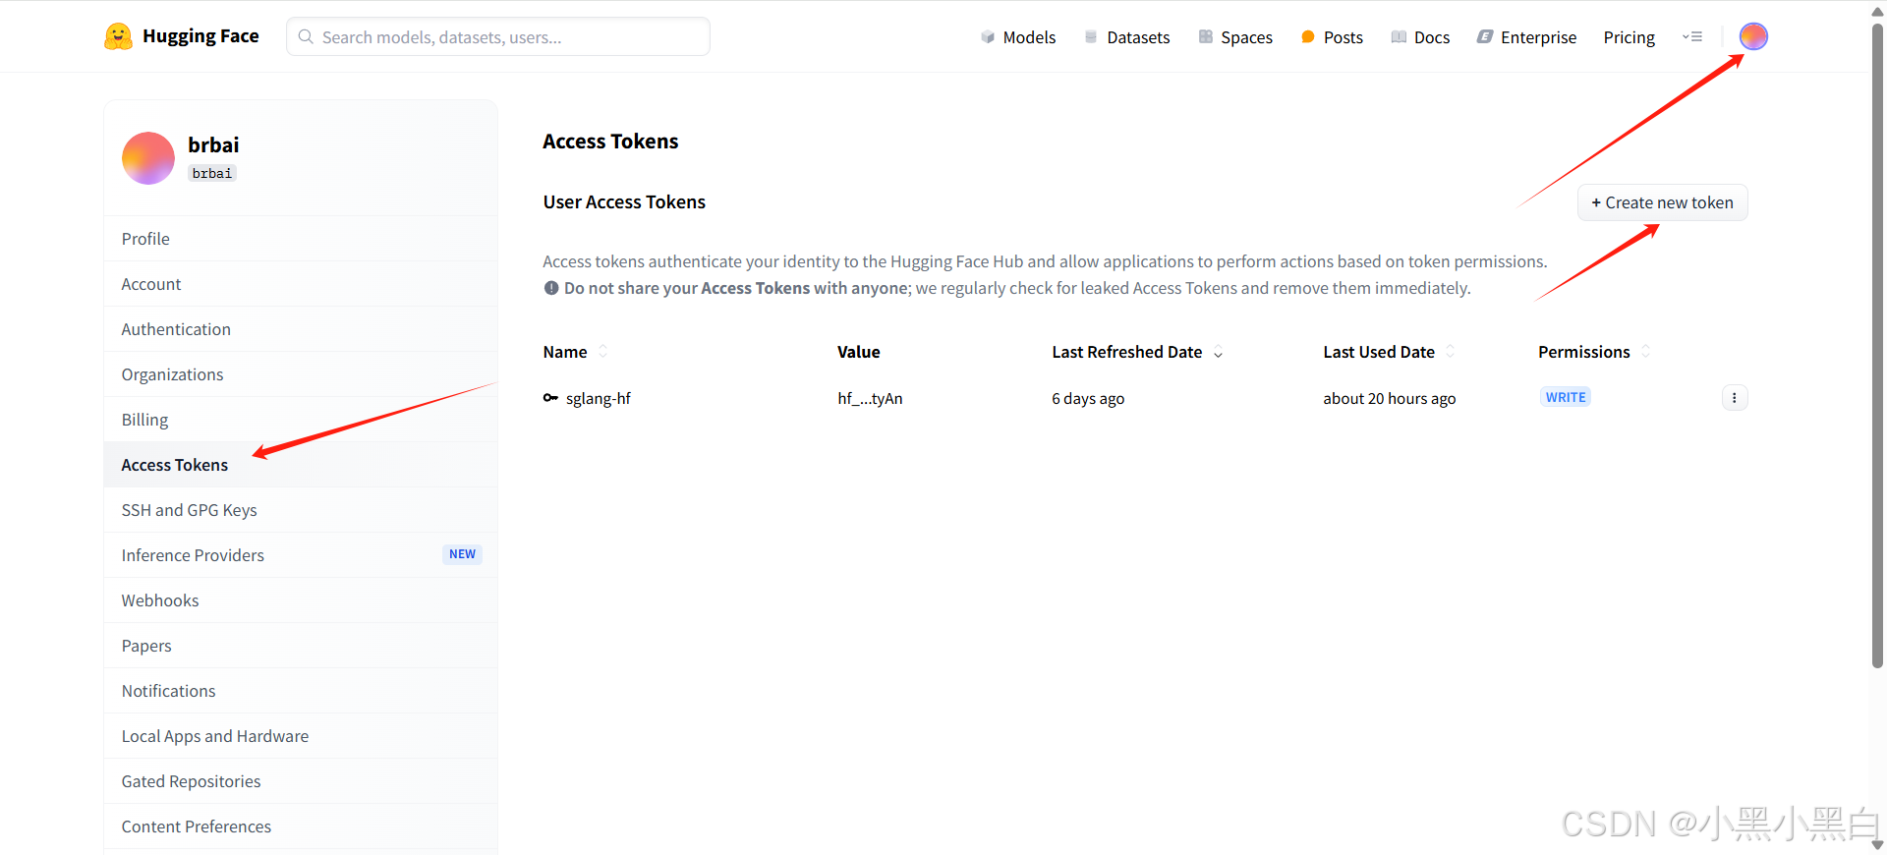The width and height of the screenshot is (1887, 855).
Task: Open the sglang-hf token options menu
Action: point(1735,398)
